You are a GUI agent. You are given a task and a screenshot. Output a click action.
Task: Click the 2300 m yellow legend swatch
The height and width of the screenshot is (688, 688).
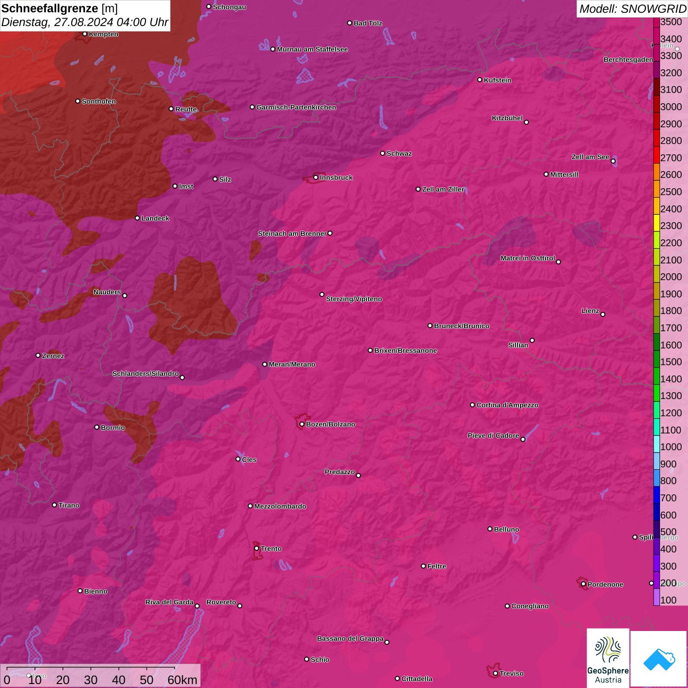[657, 223]
